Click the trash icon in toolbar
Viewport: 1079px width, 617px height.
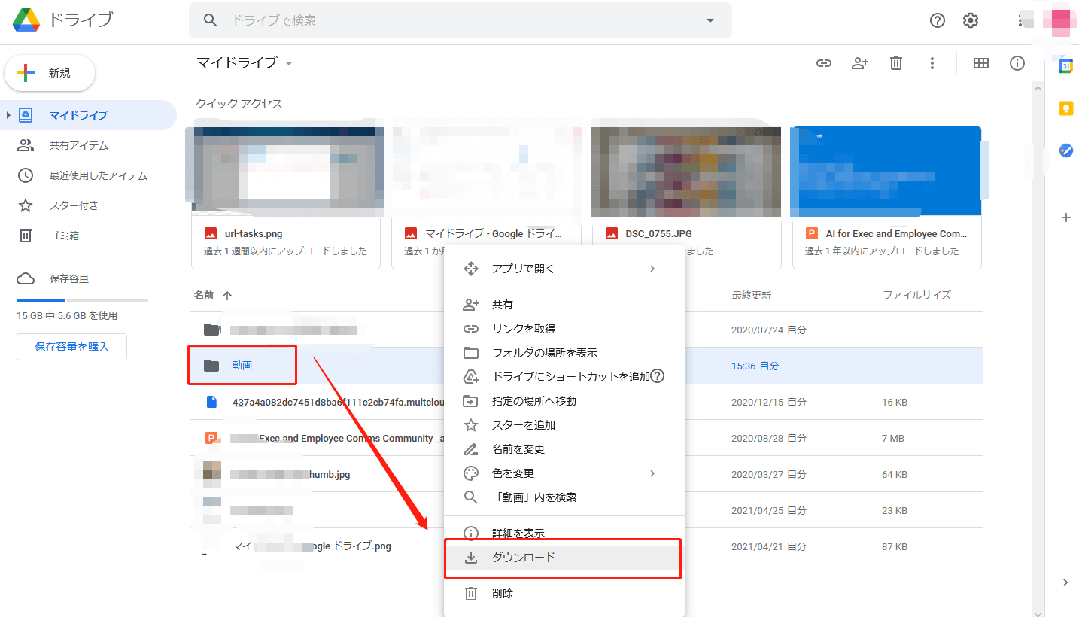[x=896, y=63]
